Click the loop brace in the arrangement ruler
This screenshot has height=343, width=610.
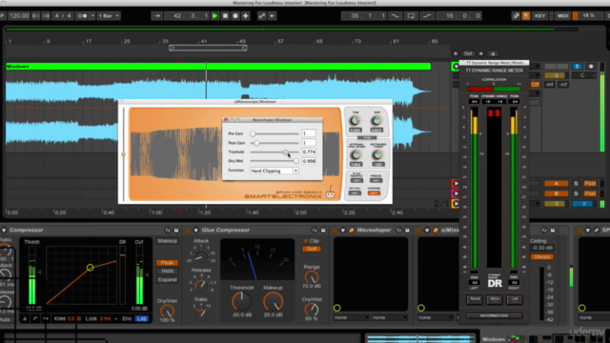point(208,48)
